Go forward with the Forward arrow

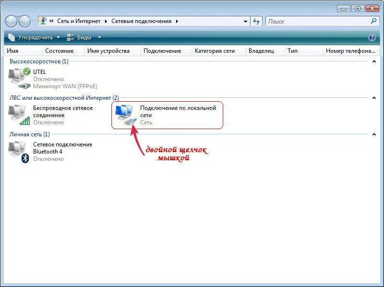click(24, 21)
